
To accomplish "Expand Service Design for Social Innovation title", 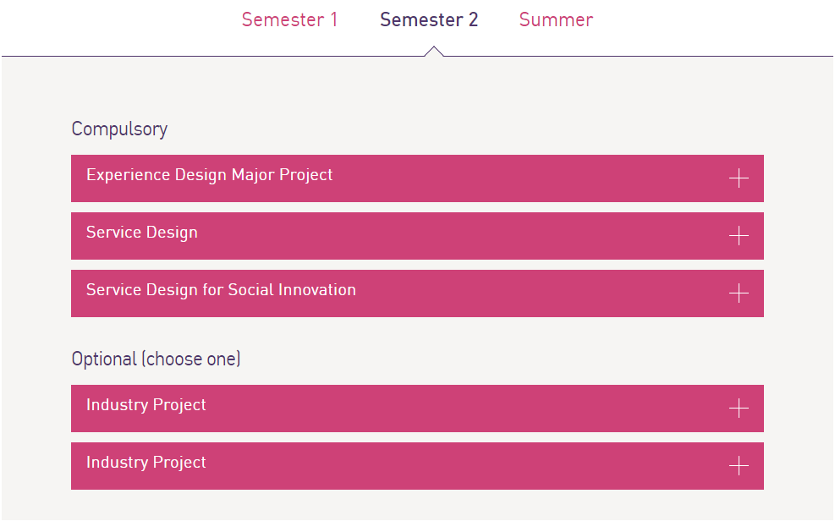I will [x=221, y=290].
